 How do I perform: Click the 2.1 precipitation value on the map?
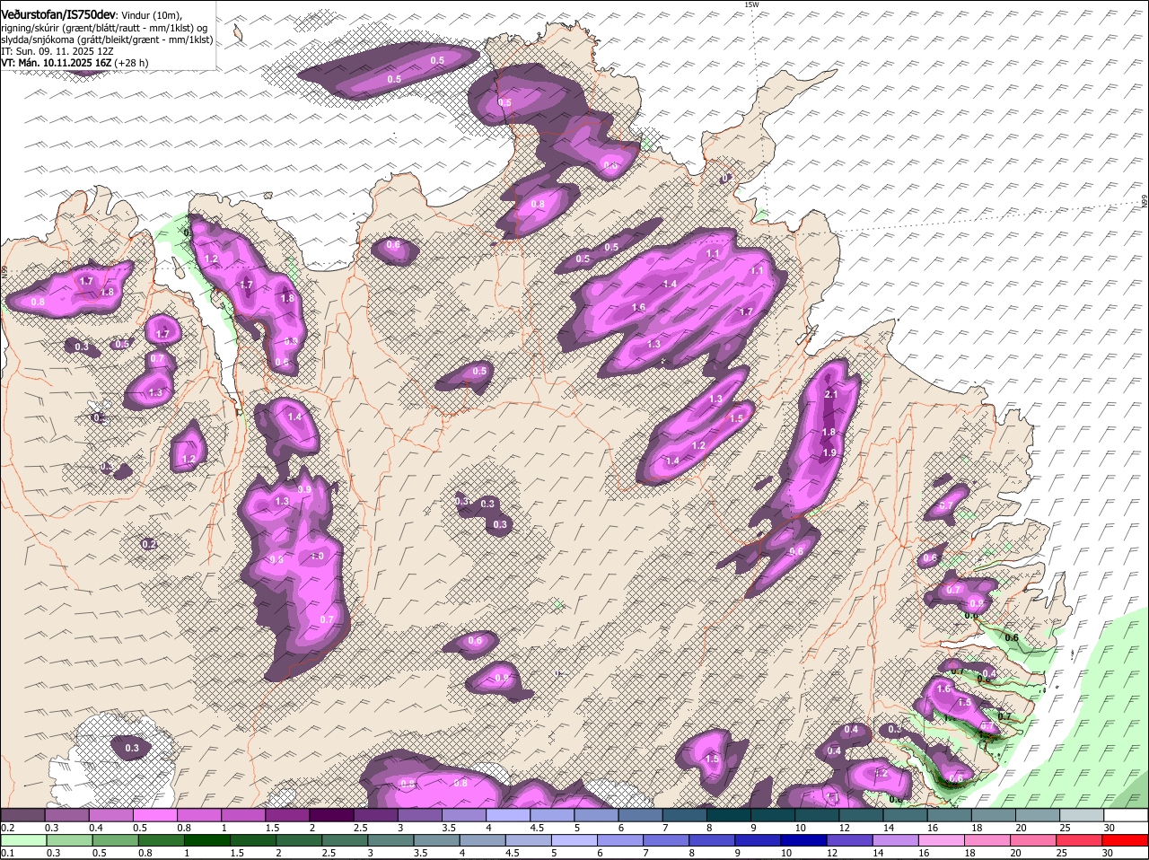pos(830,395)
